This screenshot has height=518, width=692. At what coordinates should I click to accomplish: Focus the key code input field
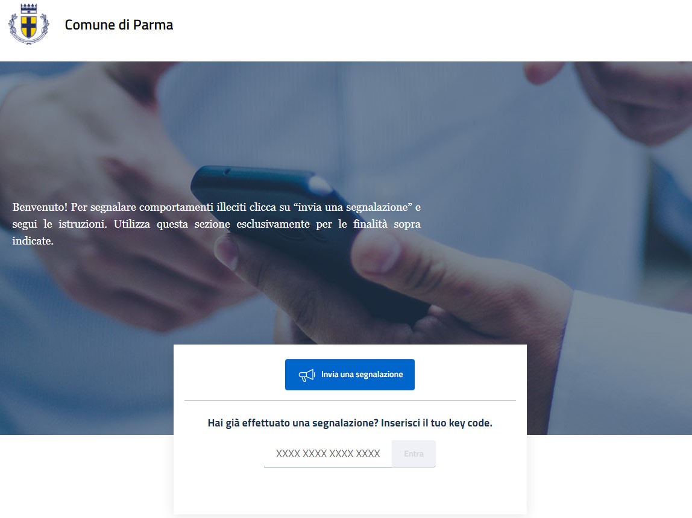click(328, 454)
